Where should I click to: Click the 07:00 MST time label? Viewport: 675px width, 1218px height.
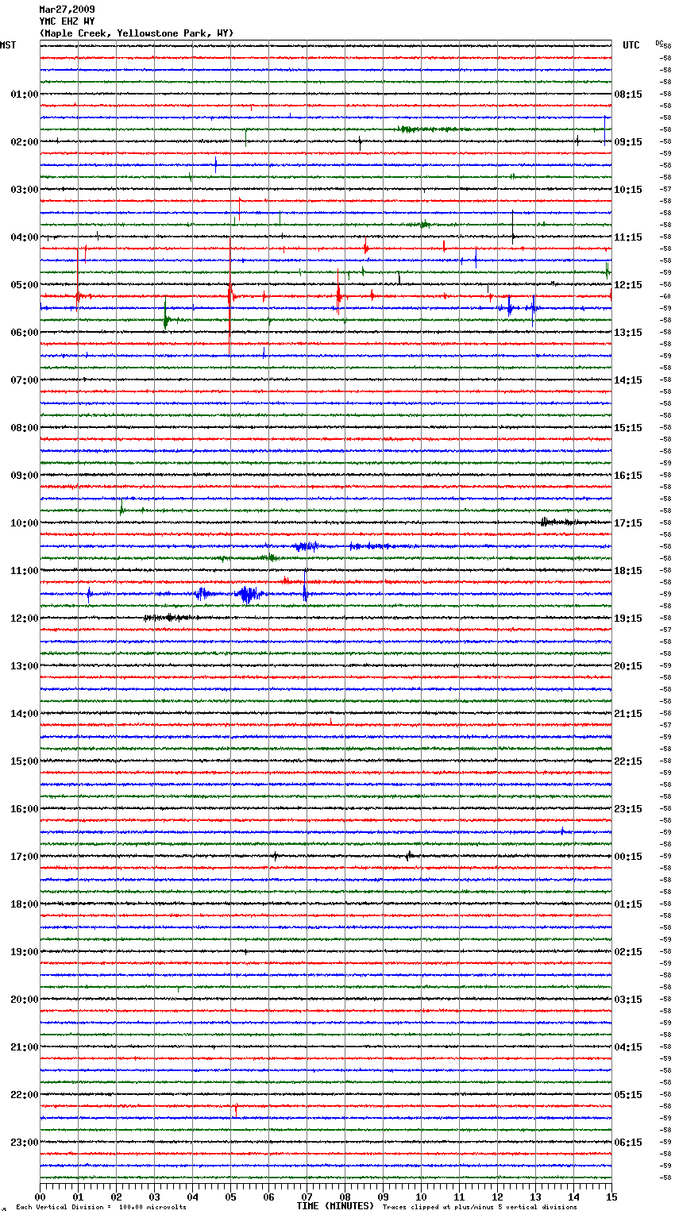pyautogui.click(x=25, y=380)
